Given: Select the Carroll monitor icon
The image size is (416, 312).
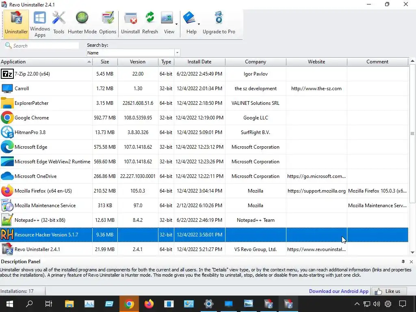Looking at the screenshot, I should [7, 88].
